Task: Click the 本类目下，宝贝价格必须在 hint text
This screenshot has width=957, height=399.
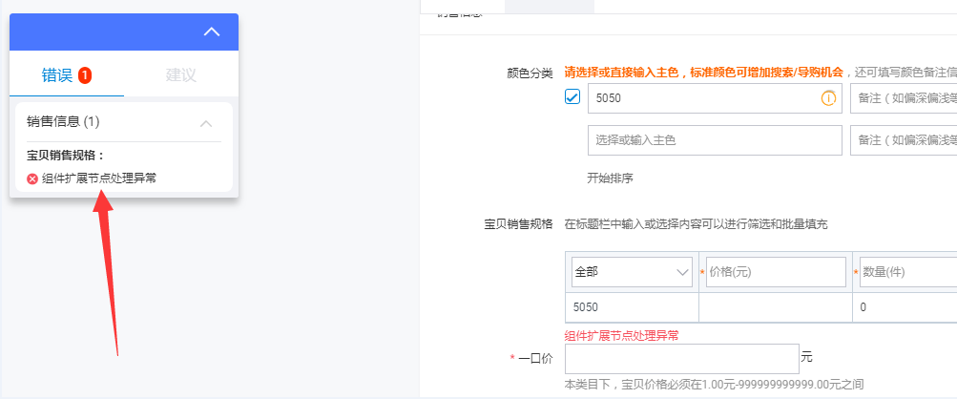Action: coord(714,385)
